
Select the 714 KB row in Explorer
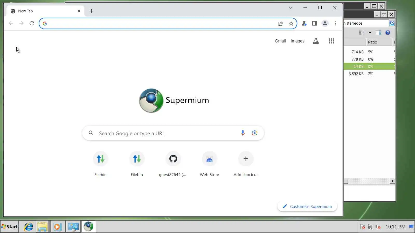pos(369,52)
